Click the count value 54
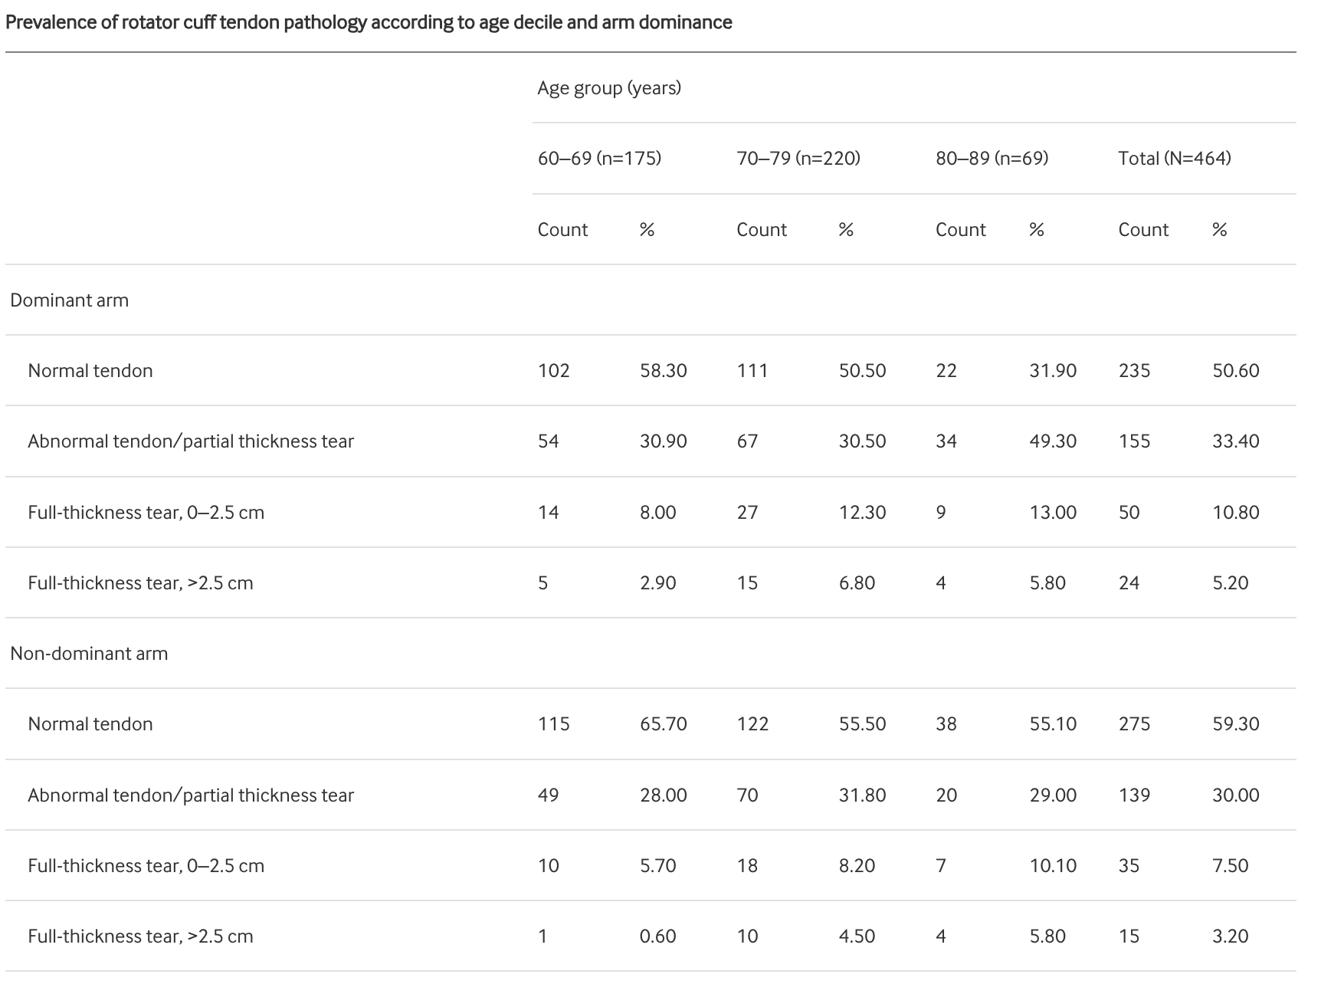Image resolution: width=1321 pixels, height=984 pixels. [x=548, y=441]
